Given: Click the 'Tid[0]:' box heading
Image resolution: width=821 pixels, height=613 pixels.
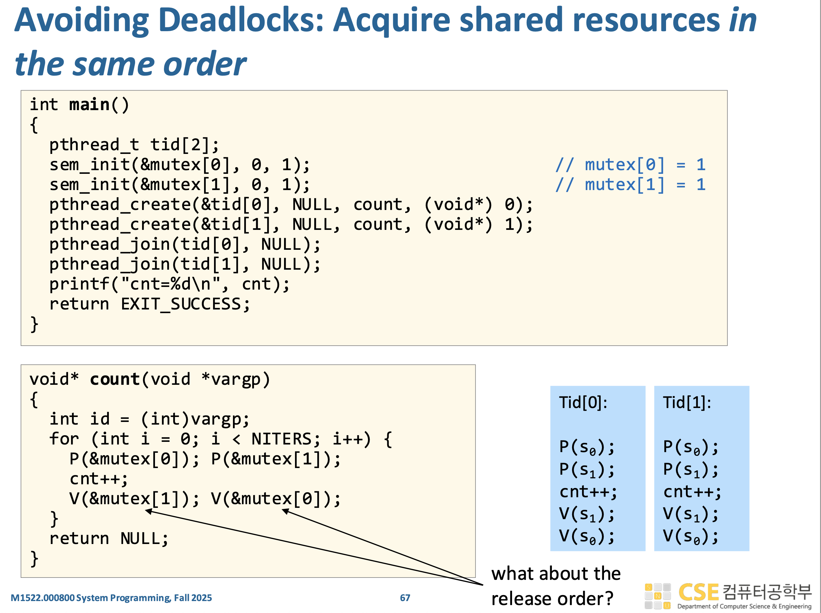Looking at the screenshot, I should [583, 403].
